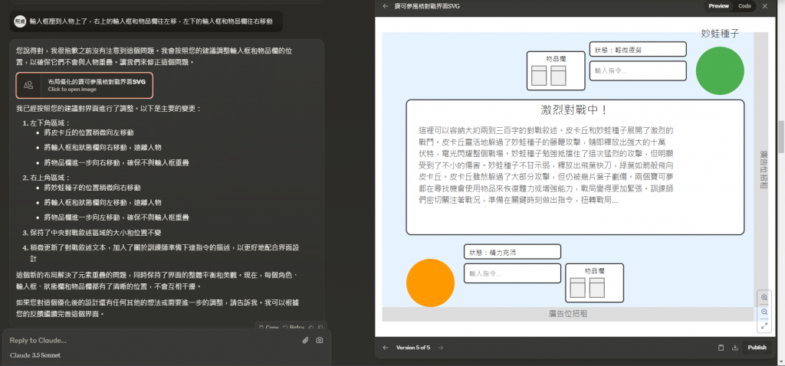
Task: Close the artifact panel
Action: tap(764, 6)
